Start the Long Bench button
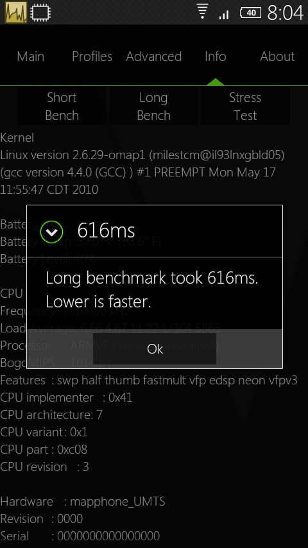 pyautogui.click(x=154, y=107)
